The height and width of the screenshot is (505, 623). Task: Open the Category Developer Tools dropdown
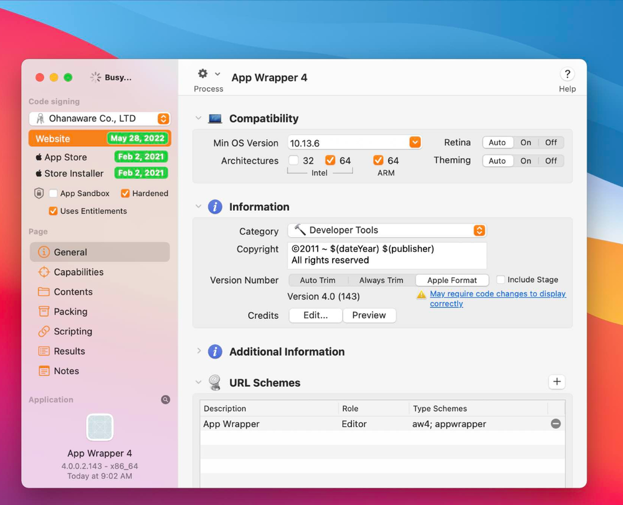[387, 230]
